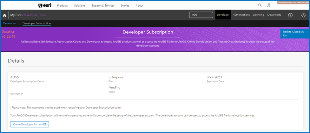Open Support & Services menu
Image resolution: width=310 pixels, height=133 pixels.
point(103,6)
